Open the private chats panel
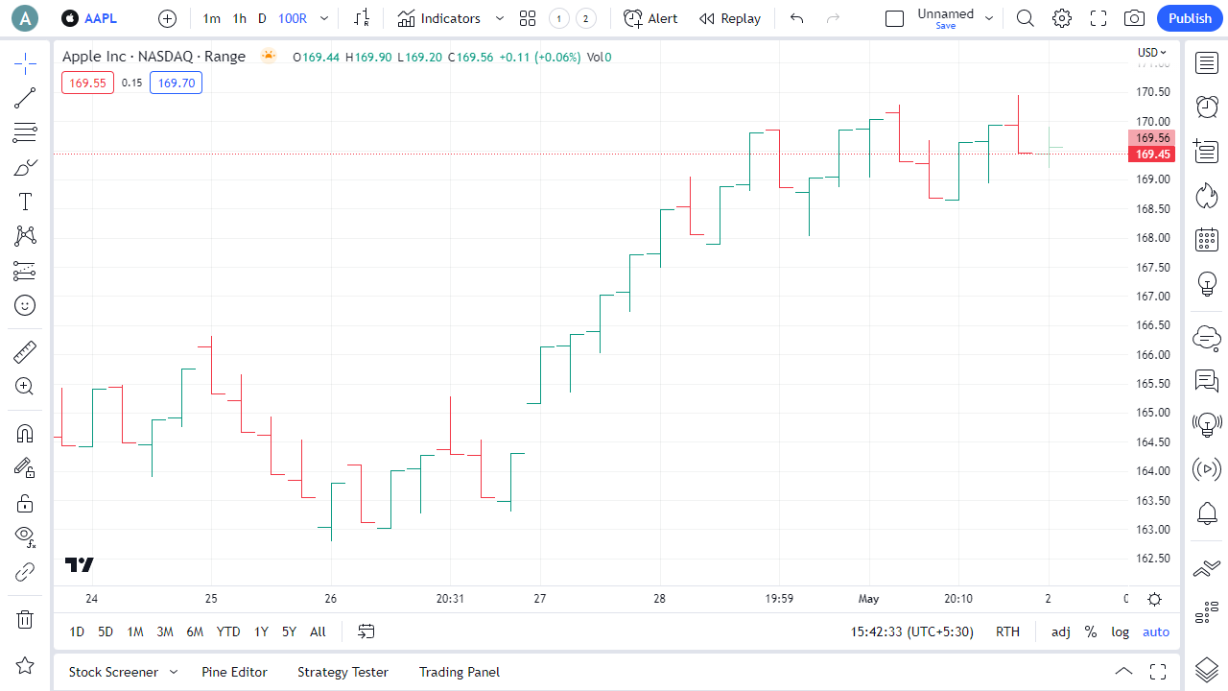This screenshot has width=1228, height=691. click(1206, 381)
